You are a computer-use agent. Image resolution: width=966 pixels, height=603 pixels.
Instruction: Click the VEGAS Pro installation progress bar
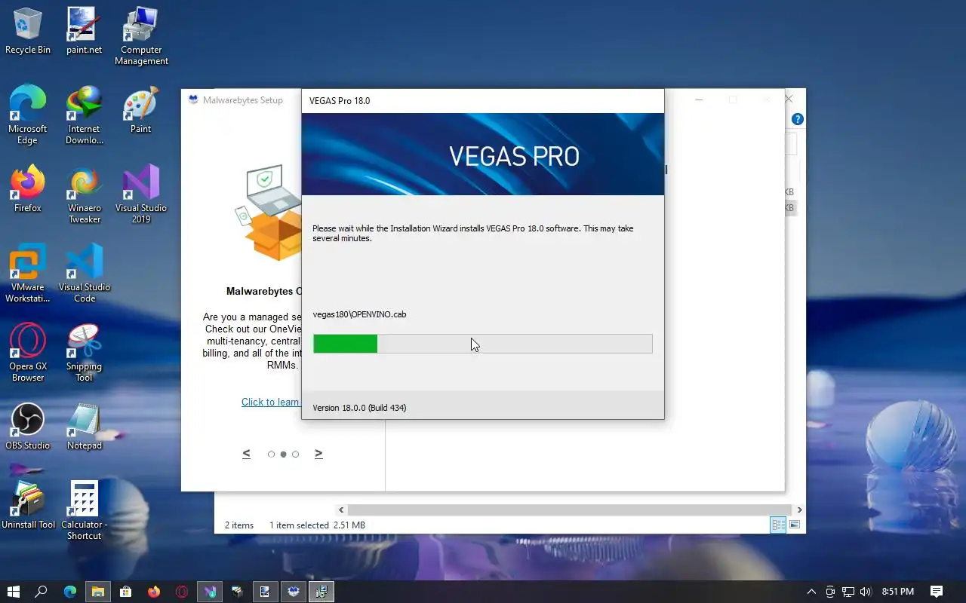click(x=483, y=344)
